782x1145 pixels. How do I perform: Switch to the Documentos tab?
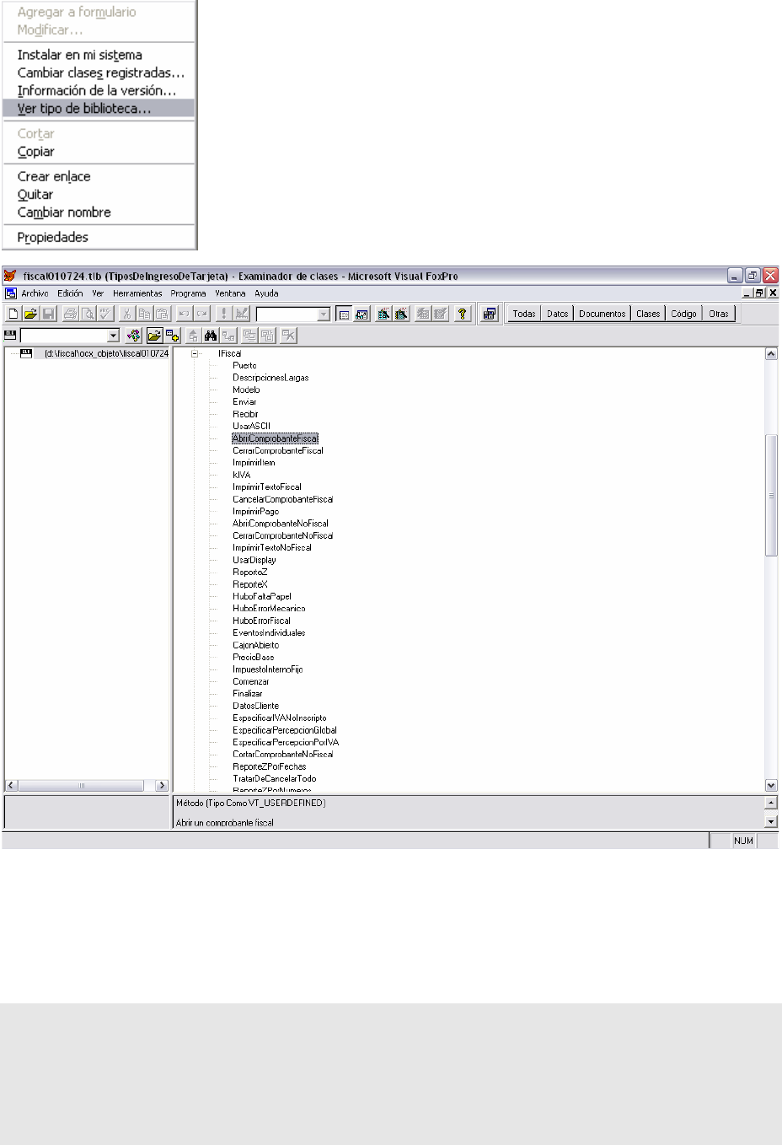click(x=603, y=314)
